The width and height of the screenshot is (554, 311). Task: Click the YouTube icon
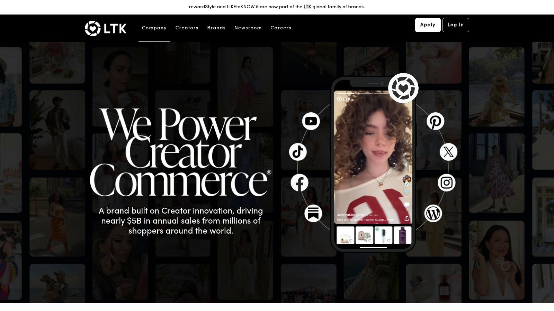[311, 121]
